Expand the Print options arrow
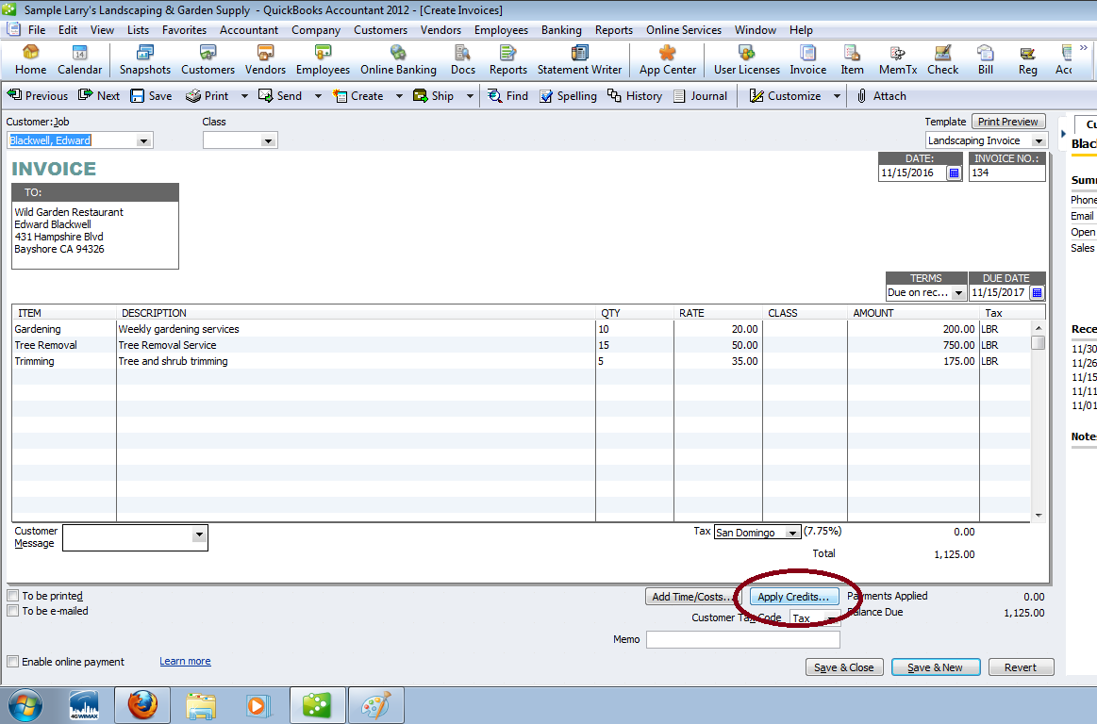 (x=244, y=96)
